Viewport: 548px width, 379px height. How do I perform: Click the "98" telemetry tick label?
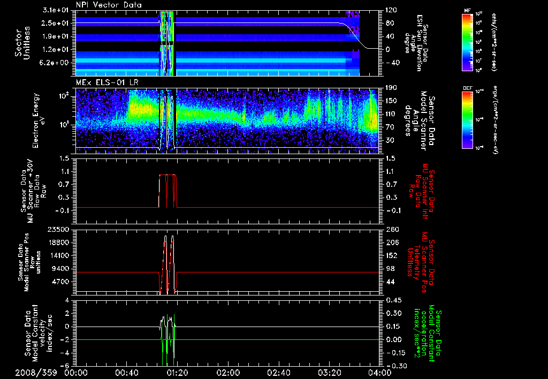(390, 269)
